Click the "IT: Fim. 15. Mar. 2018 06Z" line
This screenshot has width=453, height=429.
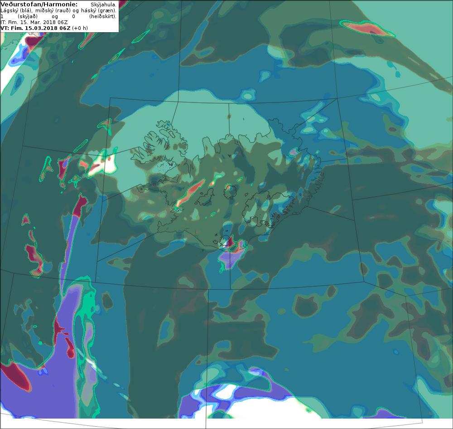point(34,22)
